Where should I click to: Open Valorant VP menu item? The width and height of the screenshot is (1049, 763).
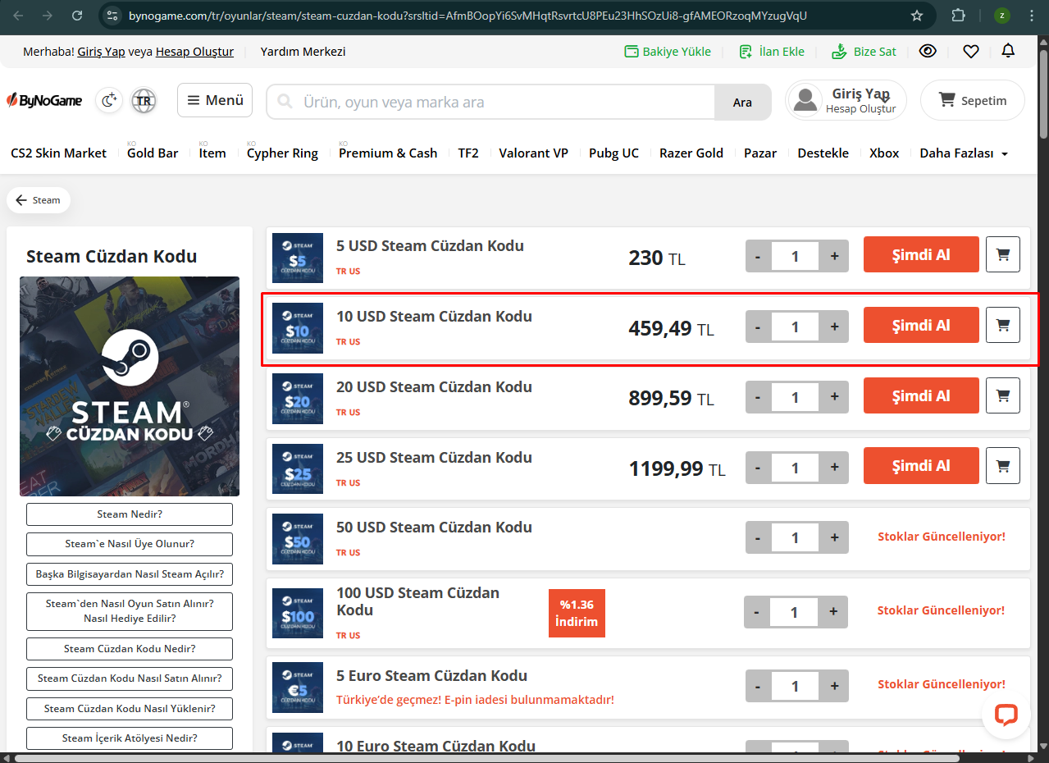pos(533,153)
